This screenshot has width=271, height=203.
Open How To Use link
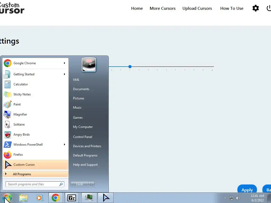pos(232,8)
